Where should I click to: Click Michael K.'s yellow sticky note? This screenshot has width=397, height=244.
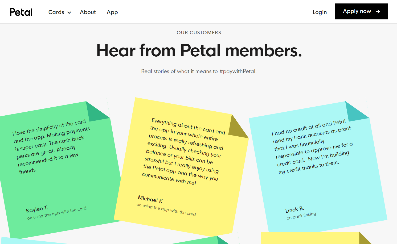pyautogui.click(x=184, y=165)
